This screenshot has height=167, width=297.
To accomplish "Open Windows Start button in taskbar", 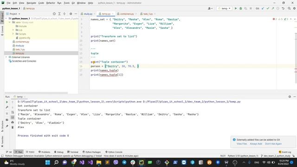I will 48,162.
